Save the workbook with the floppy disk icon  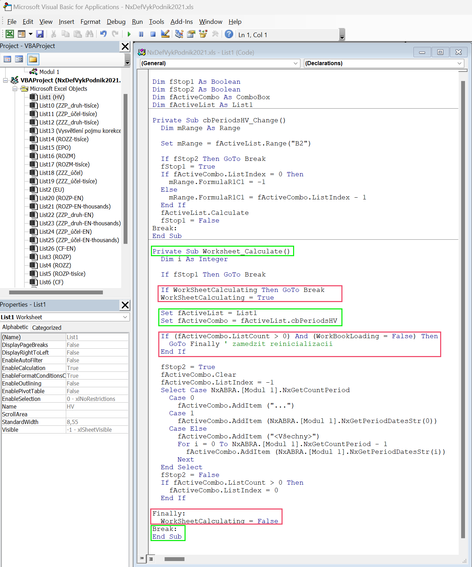[x=40, y=34]
